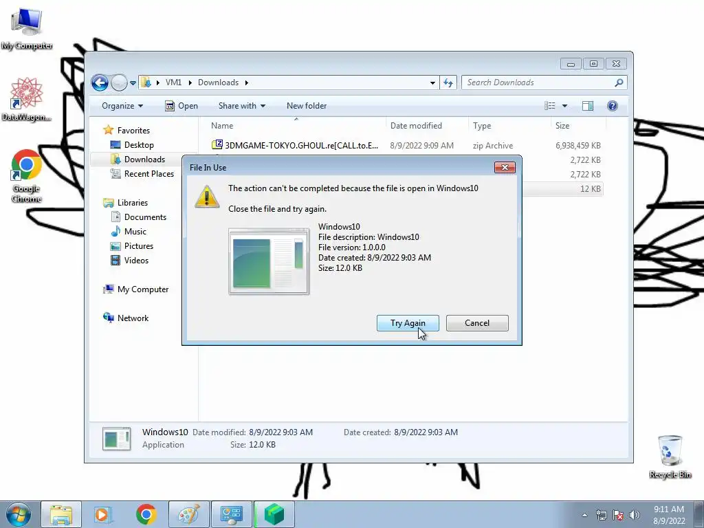Open Music library
704x528 pixels.
tap(135, 232)
